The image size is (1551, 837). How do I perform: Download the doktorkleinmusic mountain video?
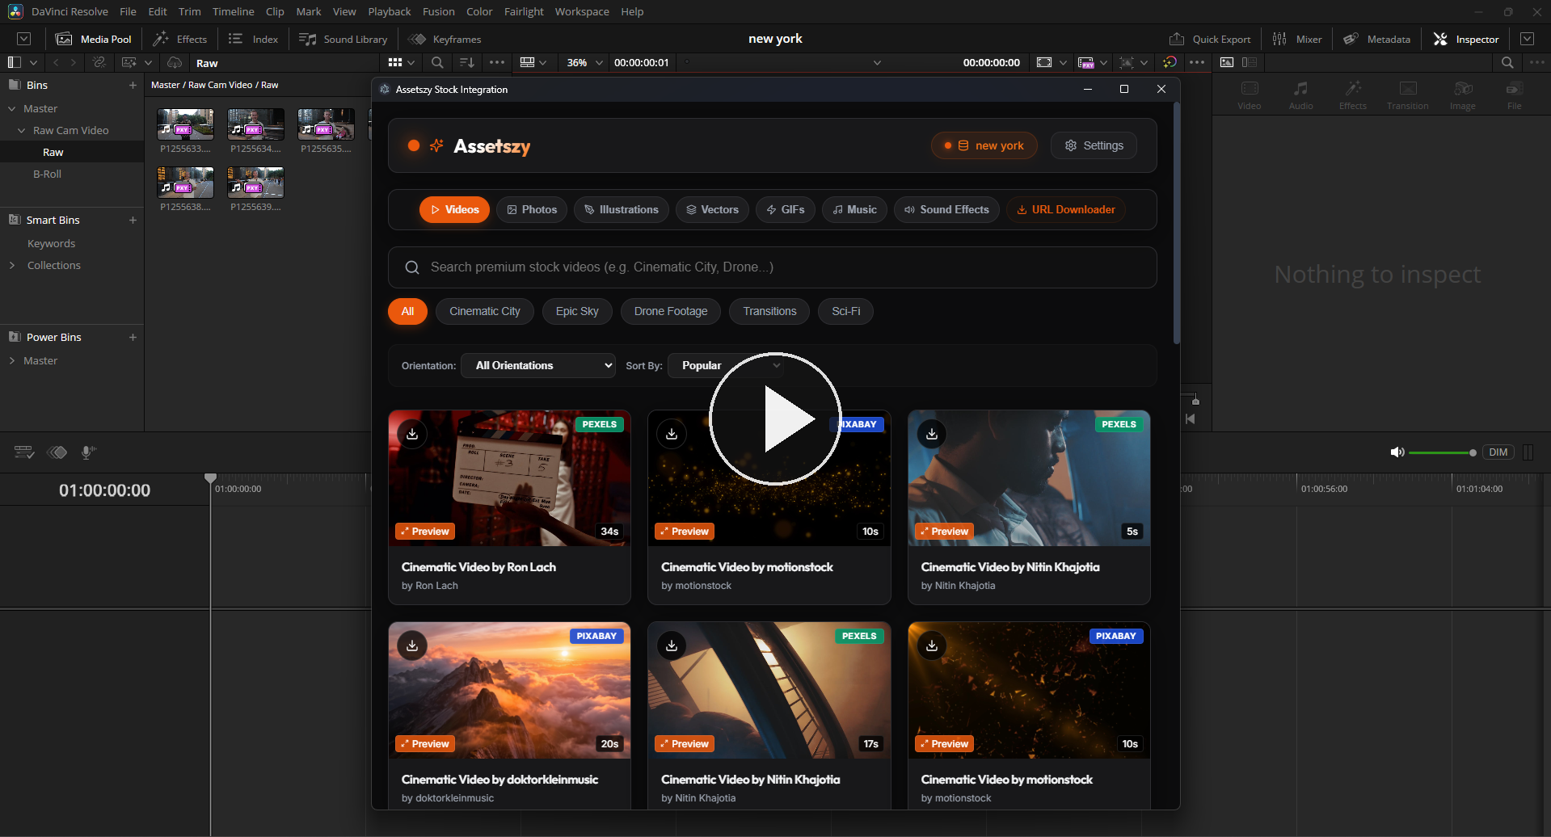pyautogui.click(x=412, y=646)
